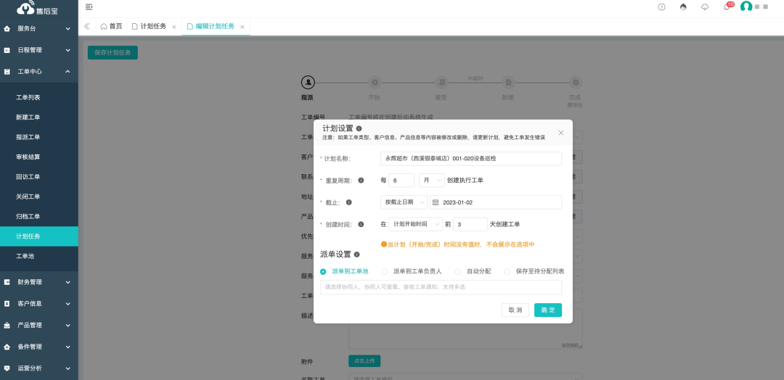Screen dimensions: 784x380
Task: Choose the 保存至待分配列表 radio option
Action: [507, 271]
